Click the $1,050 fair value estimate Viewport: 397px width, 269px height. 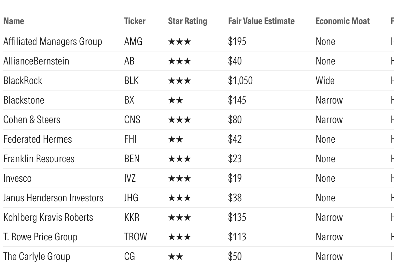tap(240, 81)
